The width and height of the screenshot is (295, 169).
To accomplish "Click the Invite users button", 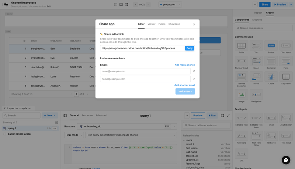I will click(x=185, y=91).
